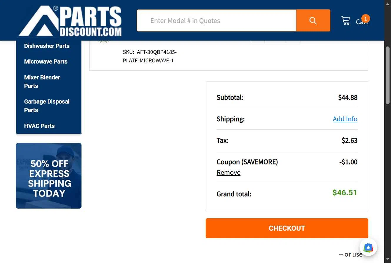
Task: Go to Mixer Blender Parts
Action: [42, 81]
